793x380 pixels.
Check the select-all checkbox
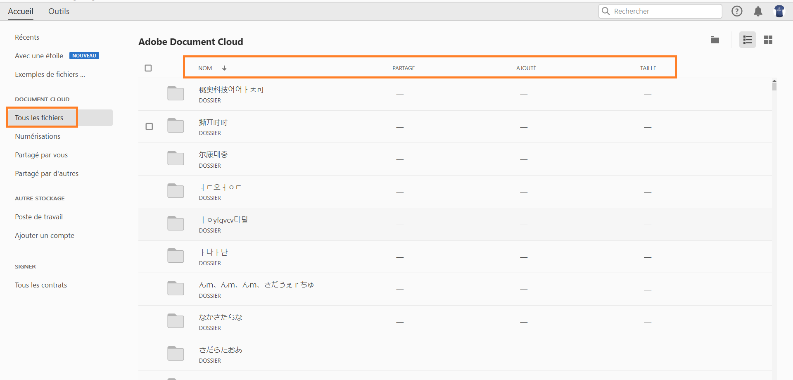(148, 68)
